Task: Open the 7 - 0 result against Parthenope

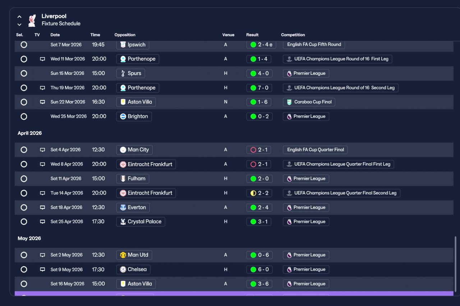Action: point(259,88)
